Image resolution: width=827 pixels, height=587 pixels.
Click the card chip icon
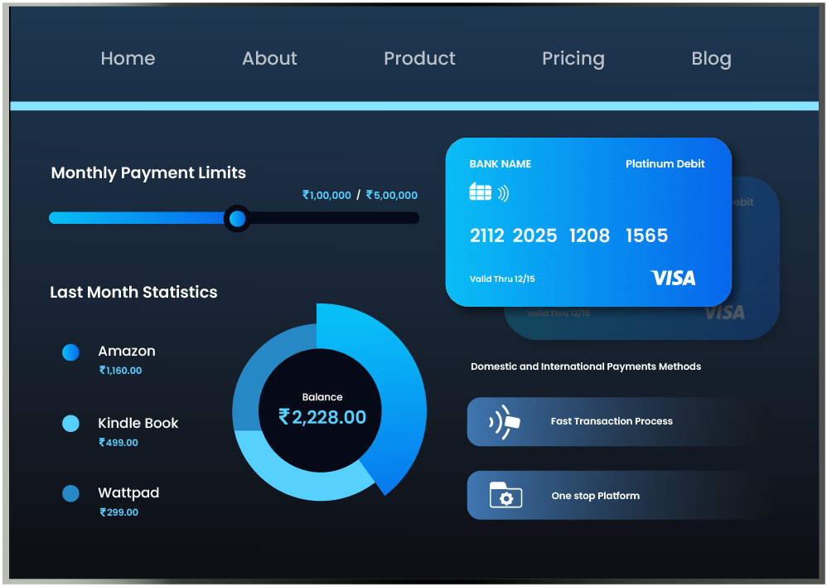480,192
